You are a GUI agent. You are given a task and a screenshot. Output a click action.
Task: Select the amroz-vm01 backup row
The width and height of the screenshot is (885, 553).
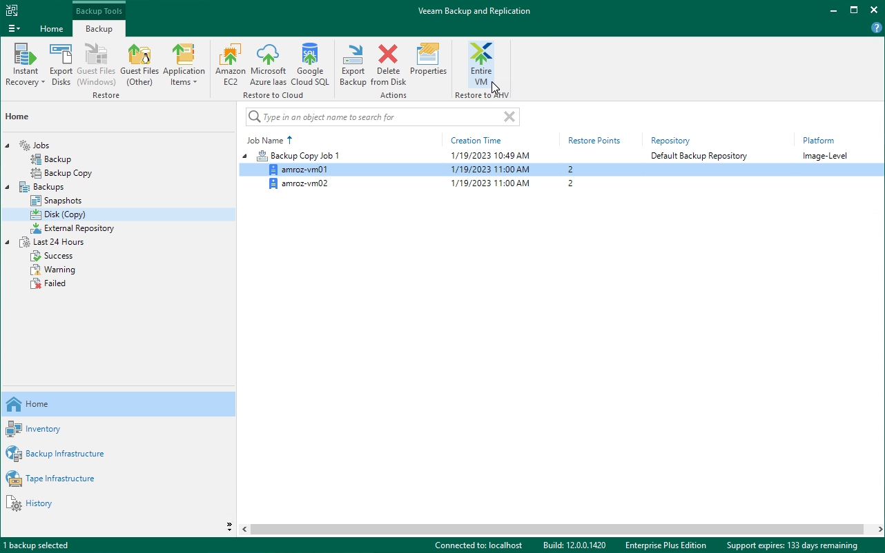click(x=562, y=170)
